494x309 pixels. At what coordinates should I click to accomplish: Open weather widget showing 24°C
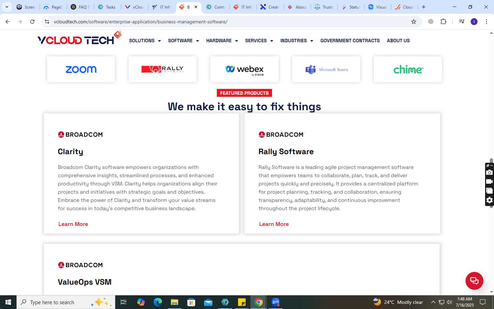[398, 302]
